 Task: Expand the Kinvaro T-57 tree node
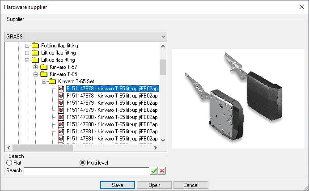coord(36,67)
